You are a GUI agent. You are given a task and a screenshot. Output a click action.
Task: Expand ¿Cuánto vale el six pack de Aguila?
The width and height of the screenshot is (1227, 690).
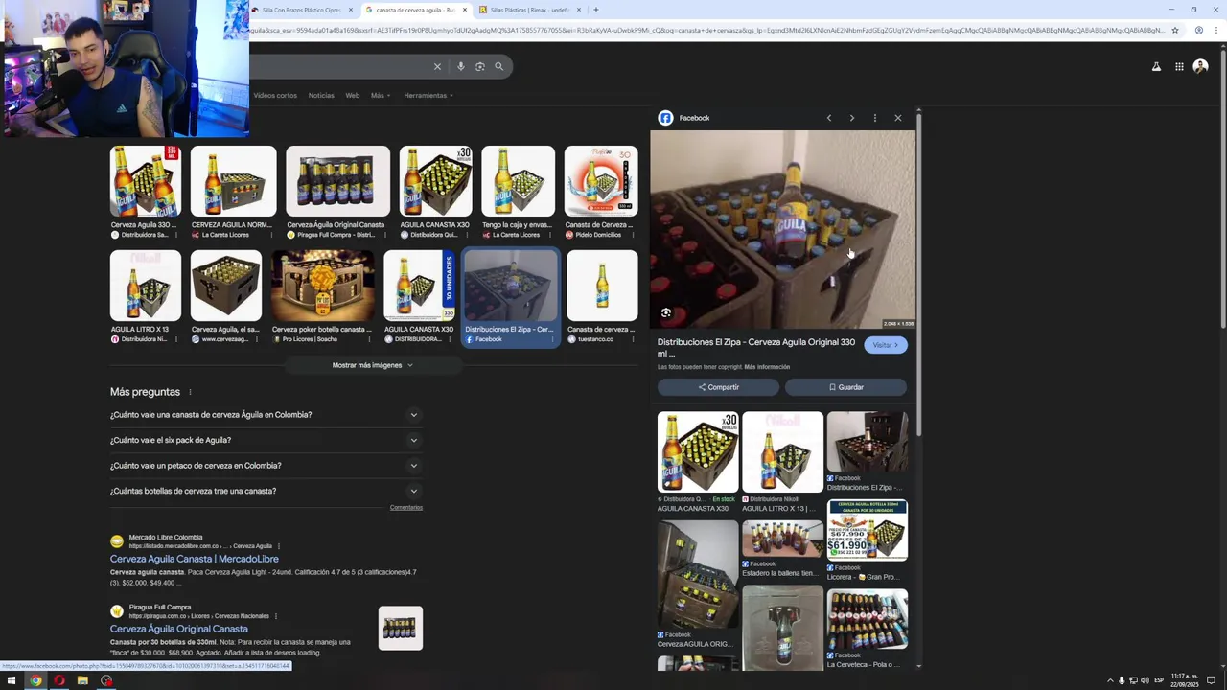tap(266, 440)
